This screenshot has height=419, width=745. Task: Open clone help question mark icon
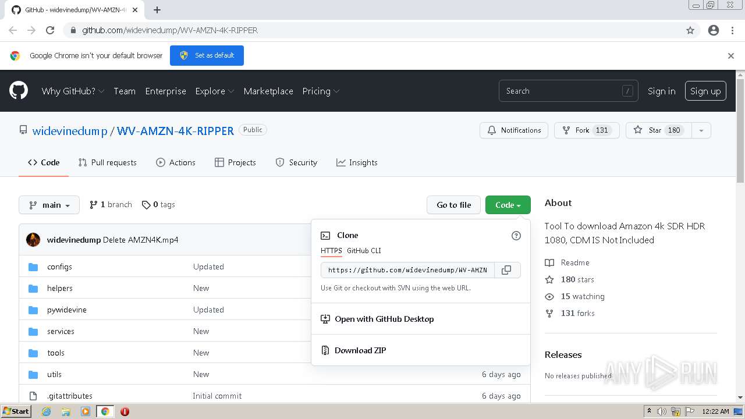[x=516, y=236]
